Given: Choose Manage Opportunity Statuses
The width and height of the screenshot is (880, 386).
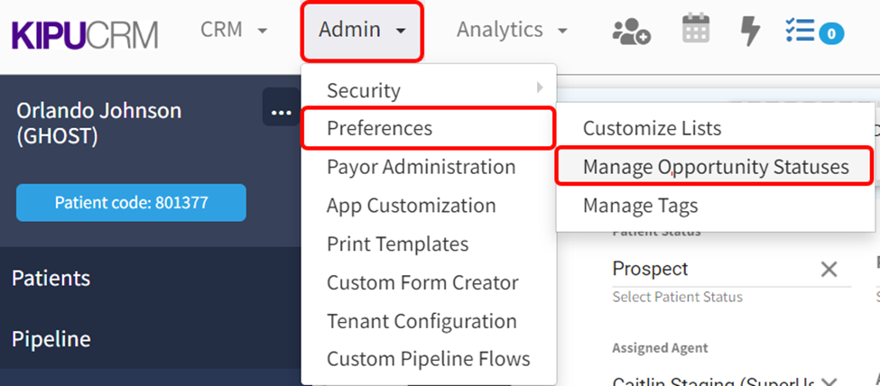Looking at the screenshot, I should (x=715, y=167).
